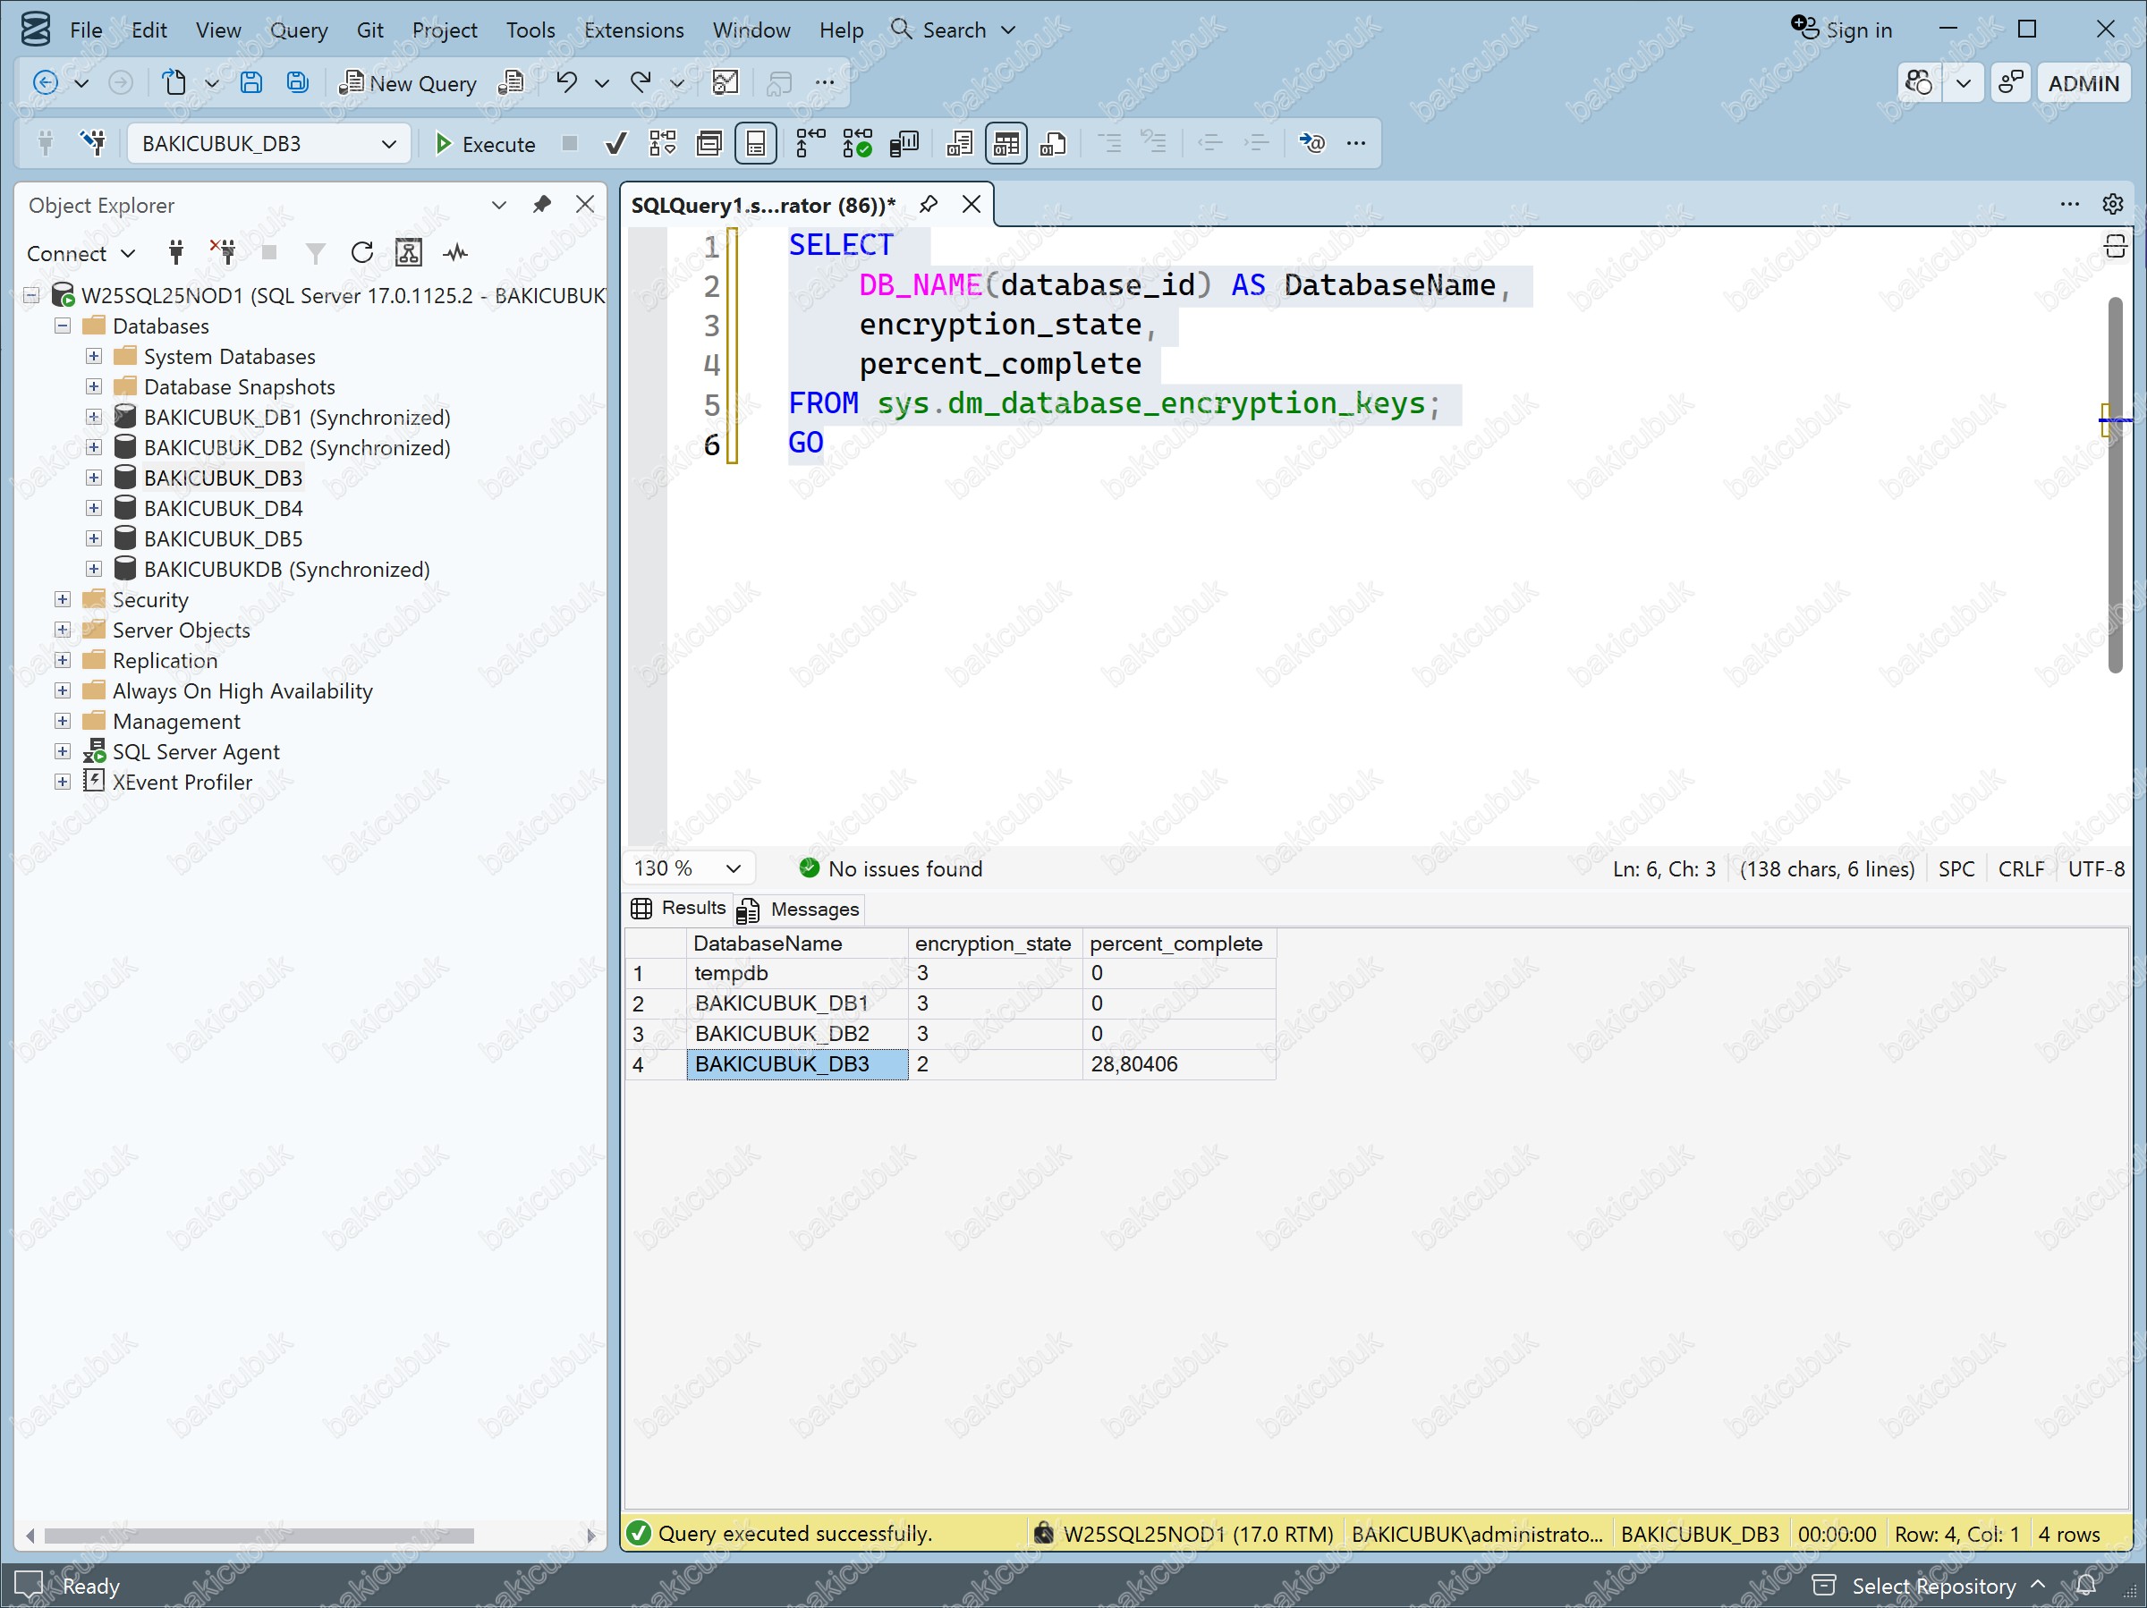Click the Parse query checkmark icon
The height and width of the screenshot is (1608, 2147).
pyautogui.click(x=615, y=144)
